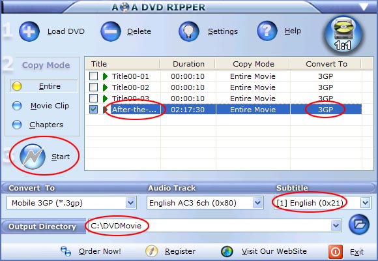Open Settings via the lightbulb icon
The image size is (378, 261).
click(189, 31)
